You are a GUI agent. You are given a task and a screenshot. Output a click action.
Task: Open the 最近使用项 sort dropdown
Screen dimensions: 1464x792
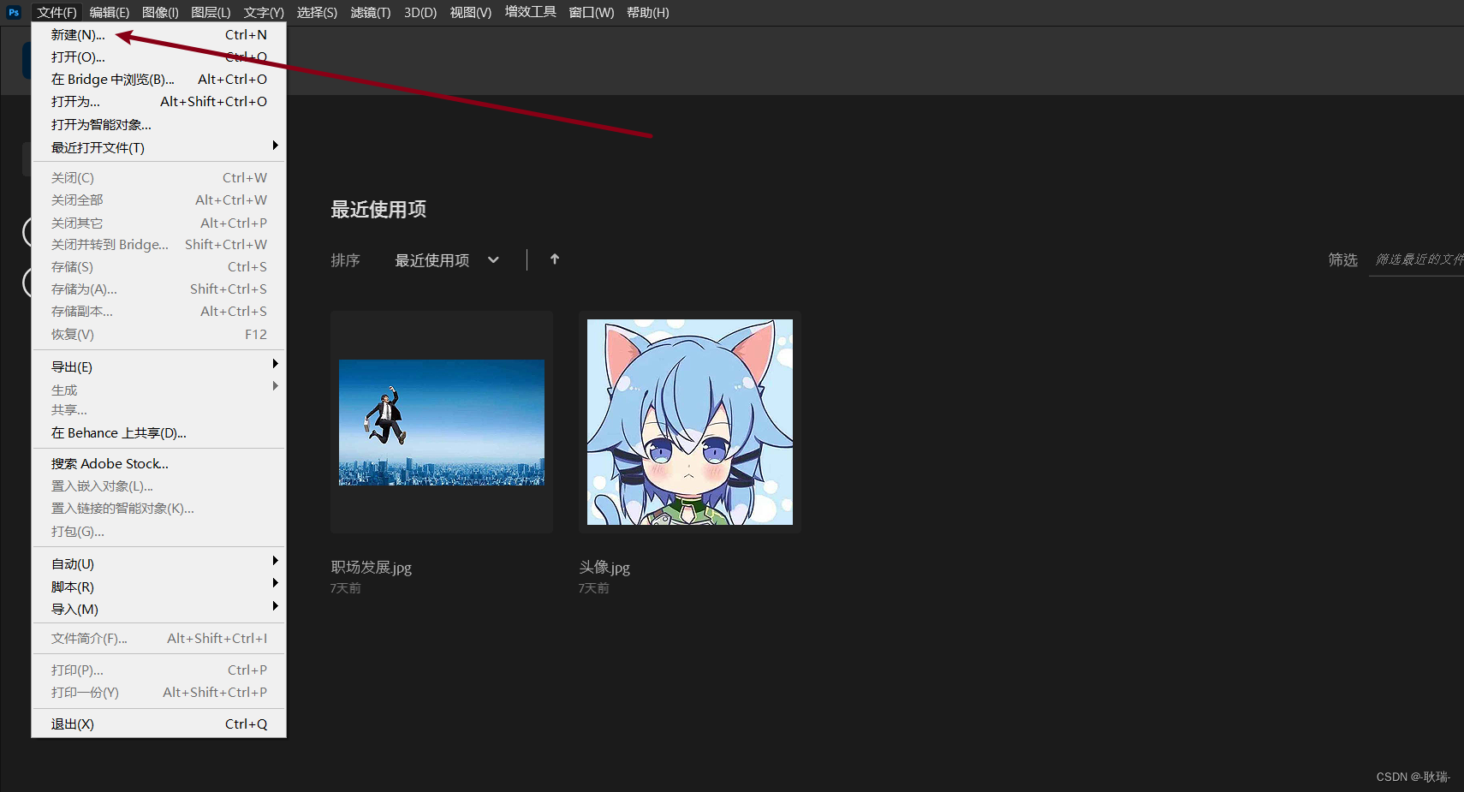pos(447,259)
